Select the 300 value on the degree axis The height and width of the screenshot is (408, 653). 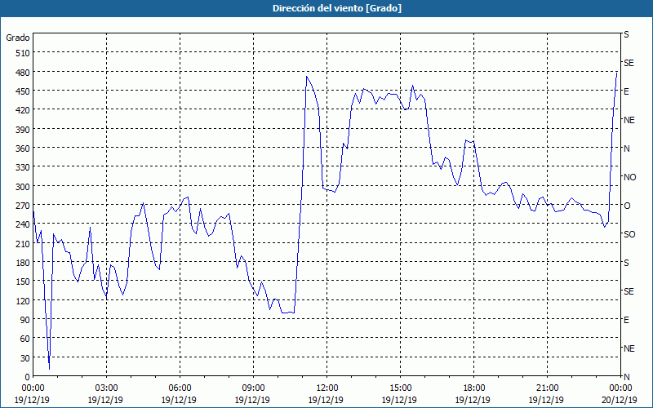pos(23,187)
